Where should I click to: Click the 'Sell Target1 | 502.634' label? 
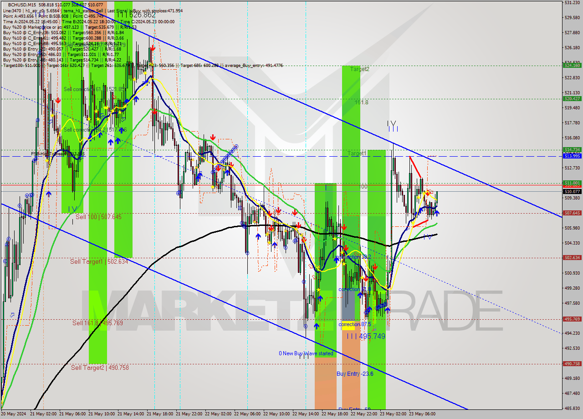point(99,262)
